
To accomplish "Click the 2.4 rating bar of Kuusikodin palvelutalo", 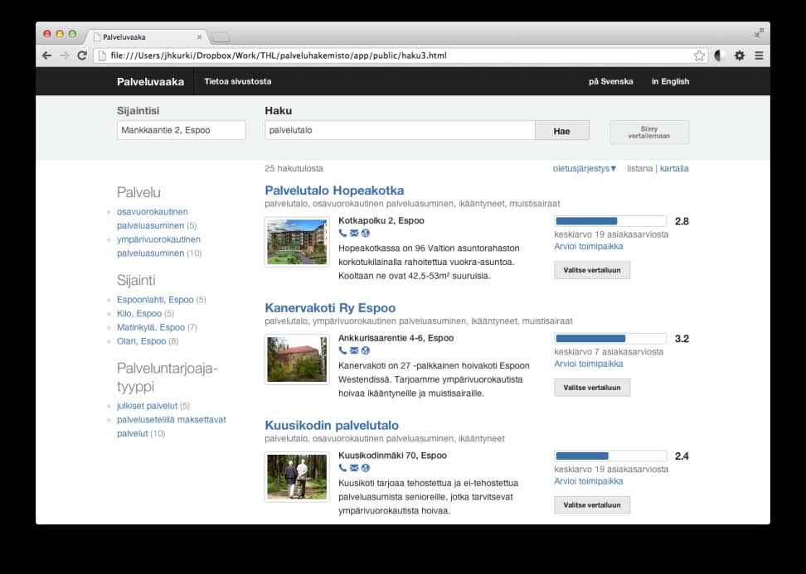I will pos(610,456).
